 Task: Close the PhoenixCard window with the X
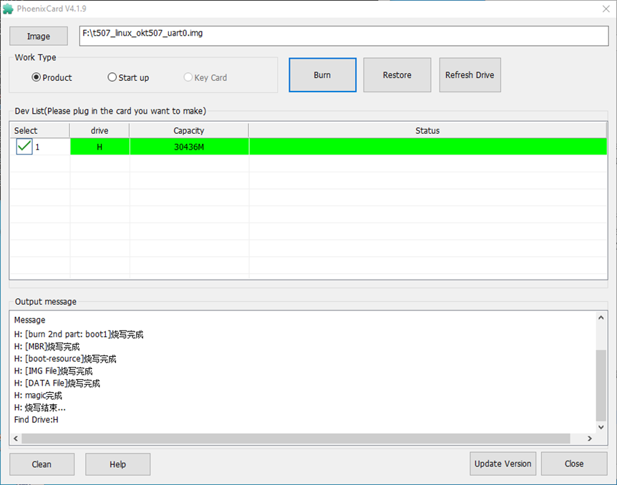tap(606, 9)
